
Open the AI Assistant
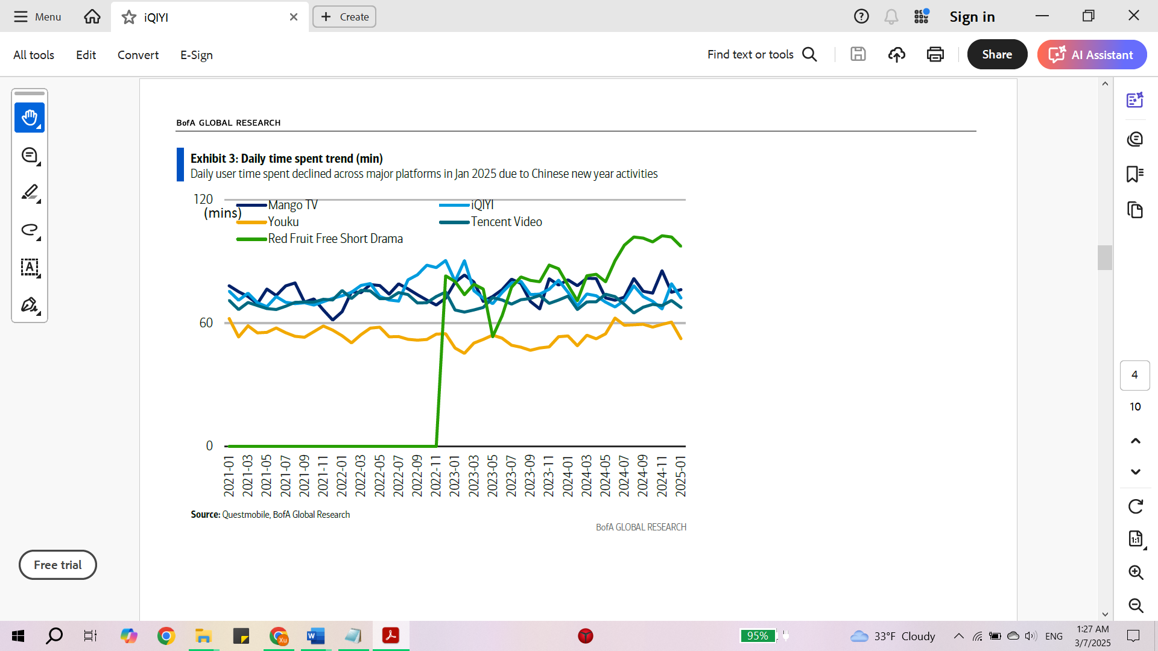[x=1092, y=55]
